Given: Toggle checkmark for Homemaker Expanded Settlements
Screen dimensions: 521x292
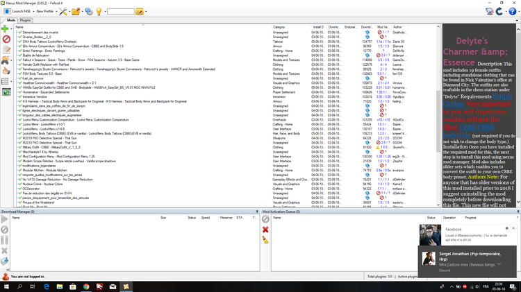Looking at the screenshot, I should click(20, 92).
